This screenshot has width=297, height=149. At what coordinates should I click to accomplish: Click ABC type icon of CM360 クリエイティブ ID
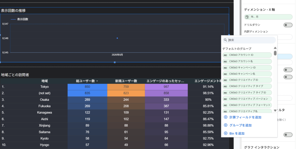(225, 80)
